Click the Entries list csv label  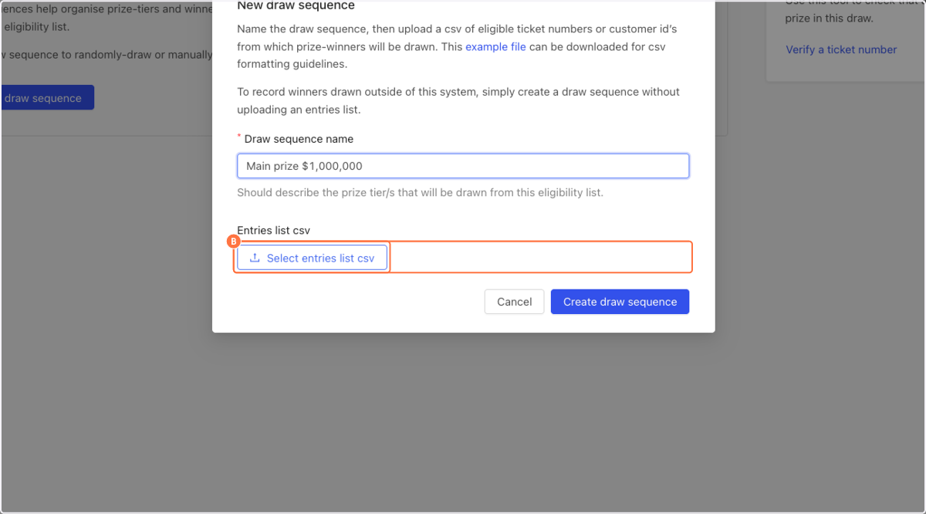(274, 230)
